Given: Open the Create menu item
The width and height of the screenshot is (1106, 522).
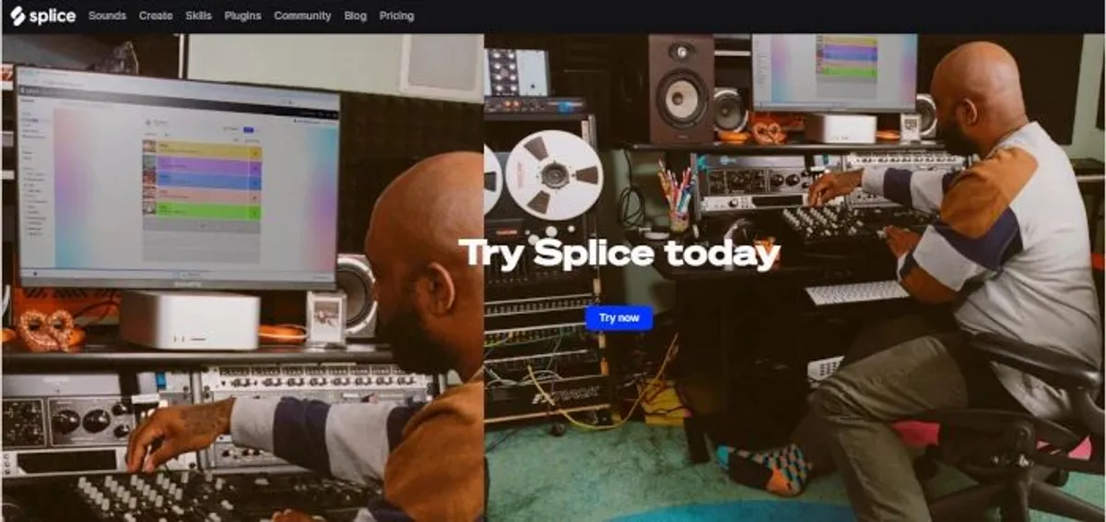Looking at the screenshot, I should pyautogui.click(x=156, y=16).
